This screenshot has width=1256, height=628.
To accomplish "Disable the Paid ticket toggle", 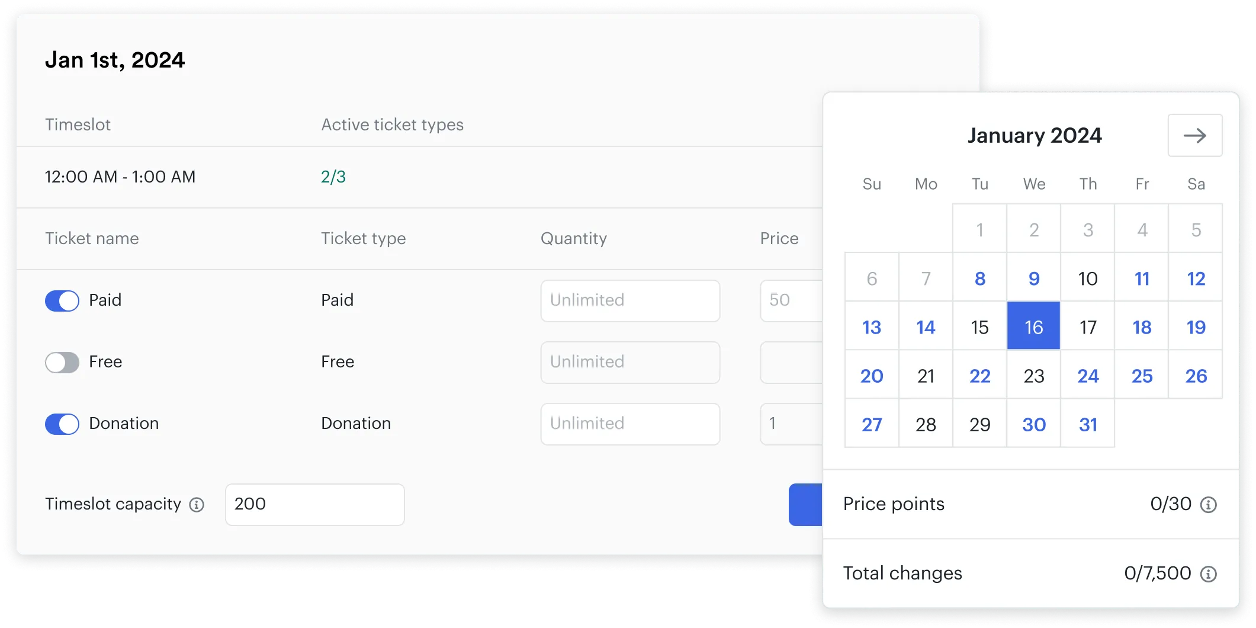I will point(62,300).
